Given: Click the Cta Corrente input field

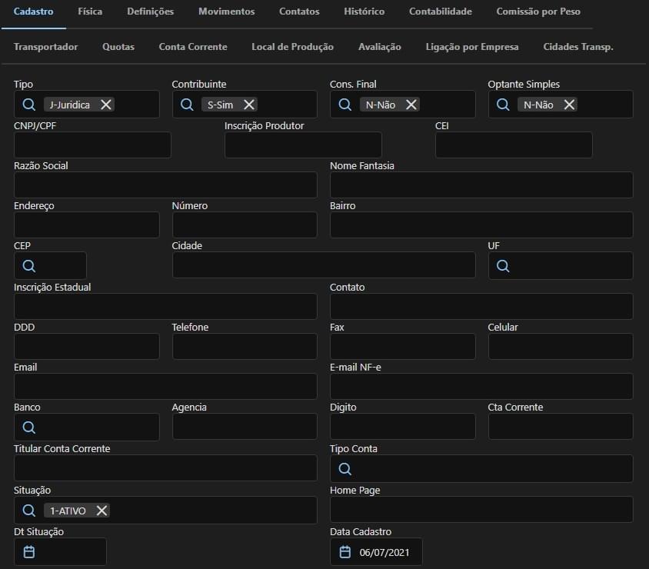Looking at the screenshot, I should (561, 426).
